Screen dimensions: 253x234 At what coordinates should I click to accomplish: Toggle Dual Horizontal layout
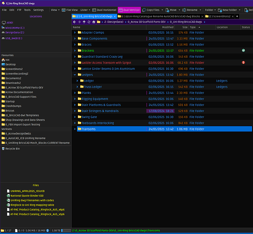pos(104,10)
